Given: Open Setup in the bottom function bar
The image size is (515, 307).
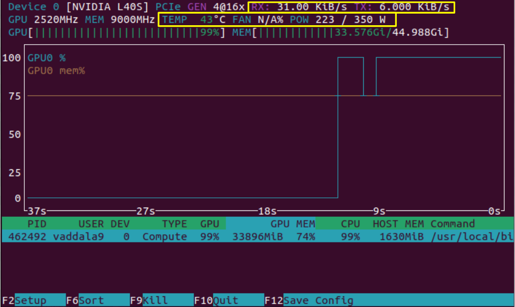Looking at the screenshot, I should 33,300.
